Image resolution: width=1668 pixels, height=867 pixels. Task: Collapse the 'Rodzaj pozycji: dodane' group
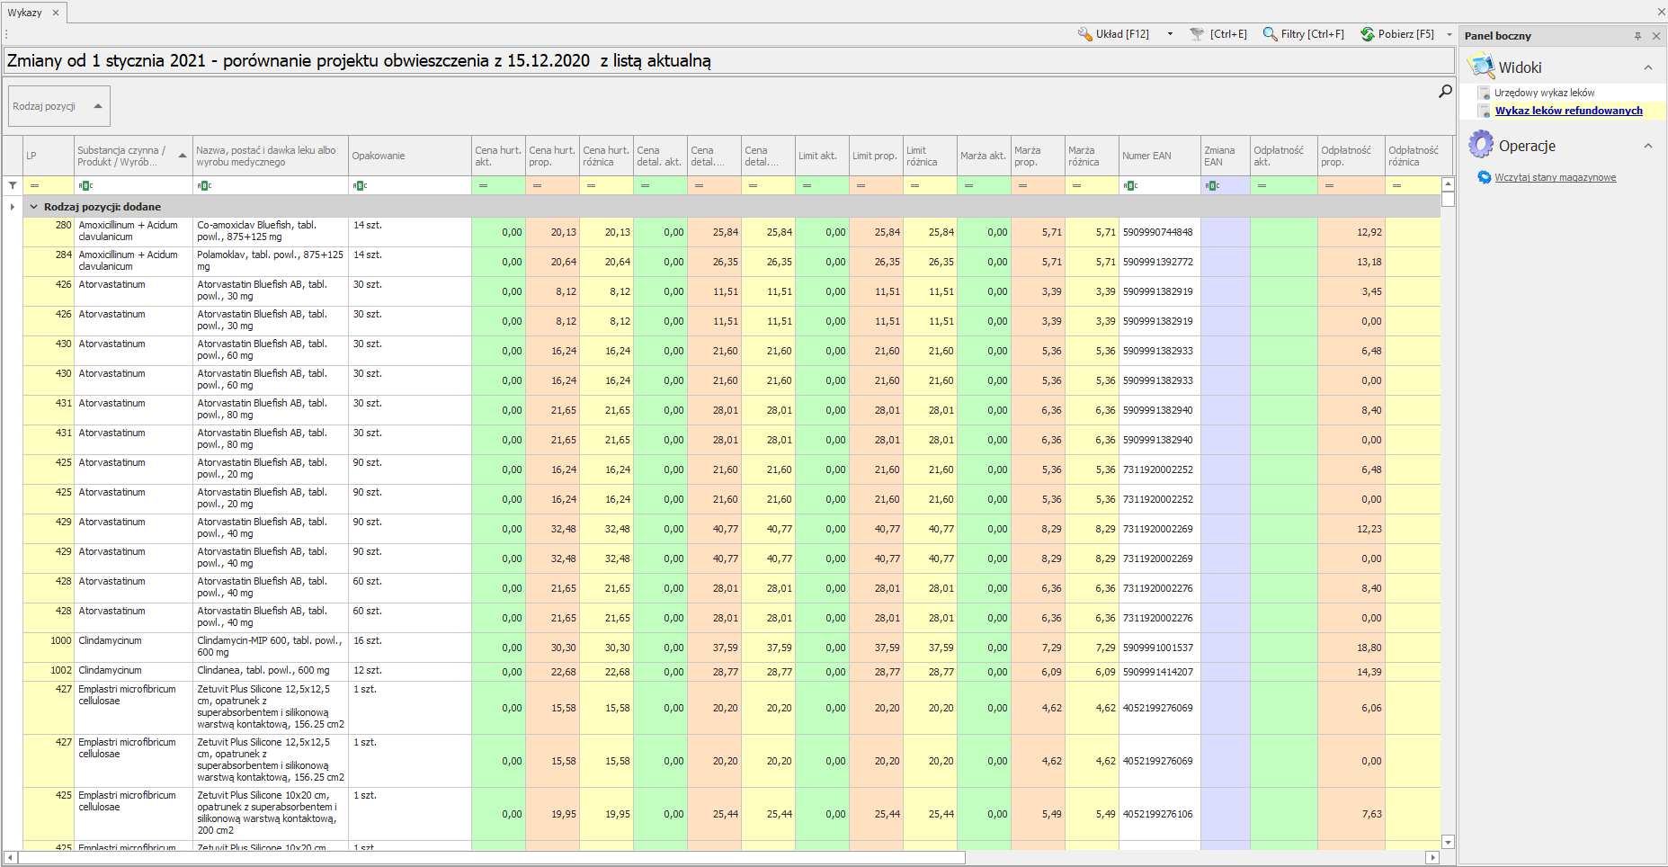pyautogui.click(x=34, y=207)
